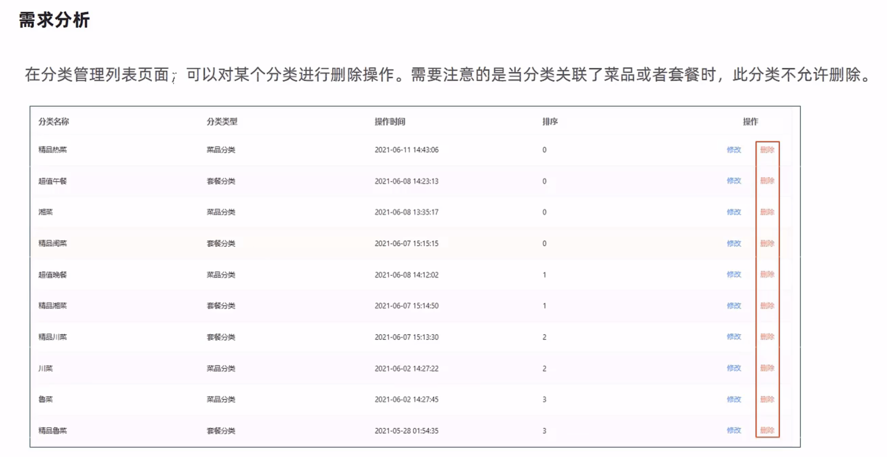Edit the 精品闽菜 category
The image size is (887, 457).
733,243
